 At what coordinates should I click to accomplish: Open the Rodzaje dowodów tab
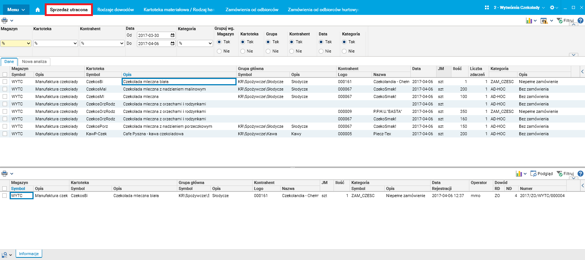click(115, 10)
